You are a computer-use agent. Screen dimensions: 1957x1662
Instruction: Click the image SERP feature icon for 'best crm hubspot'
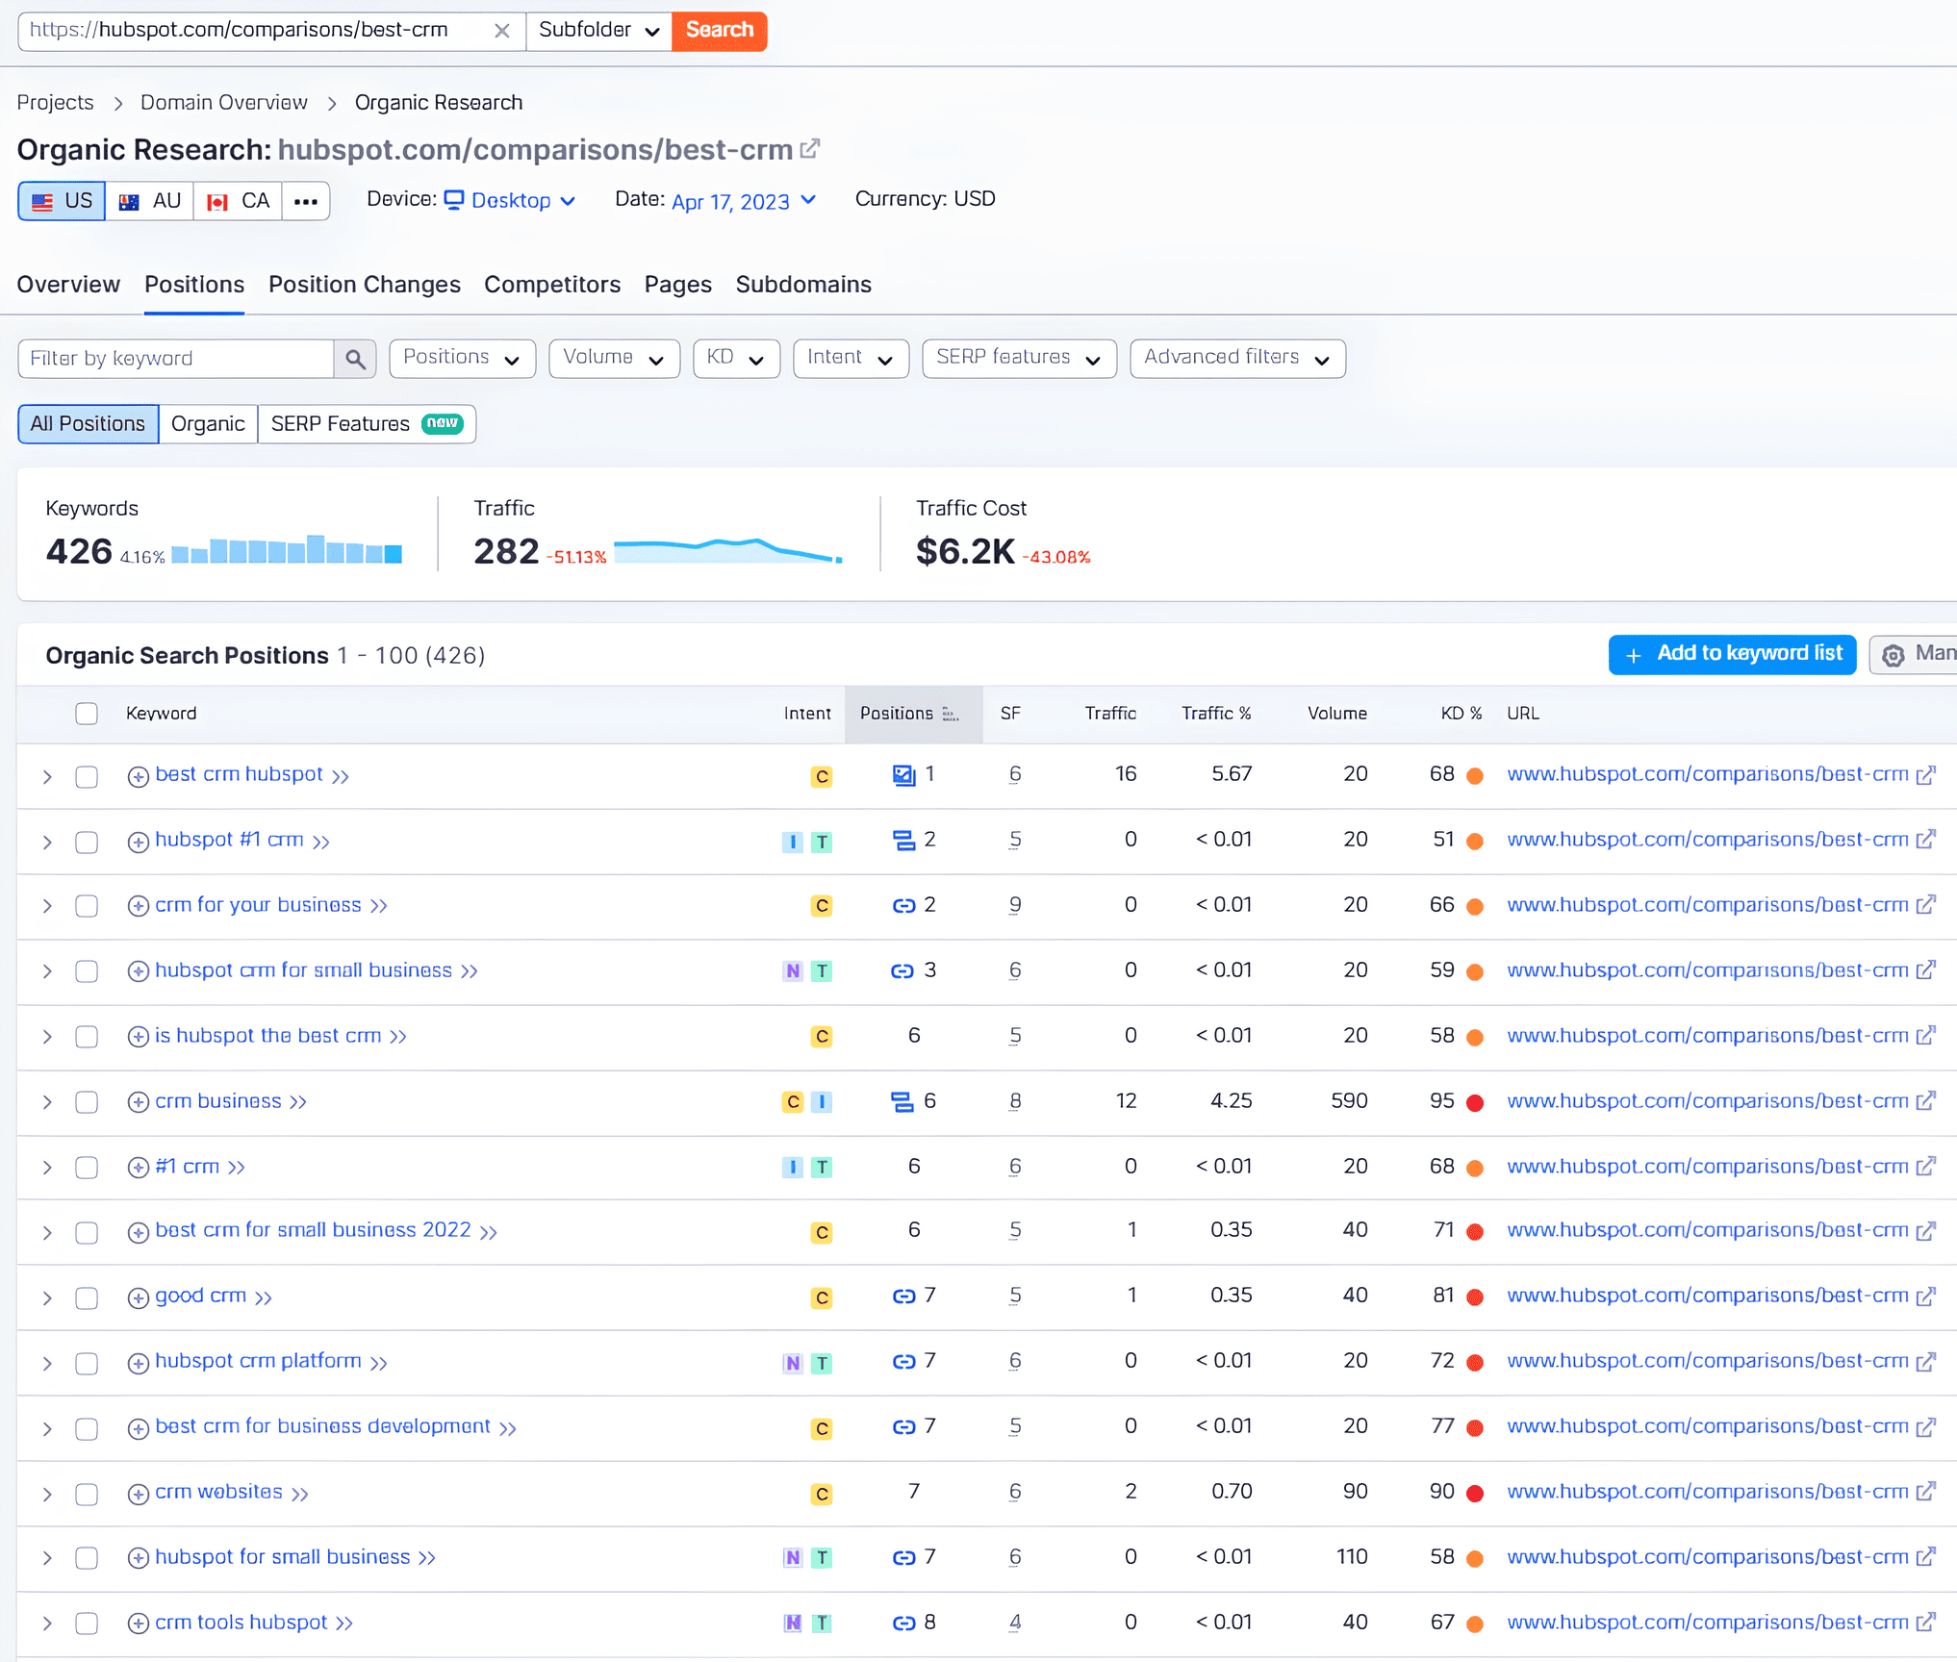[903, 775]
